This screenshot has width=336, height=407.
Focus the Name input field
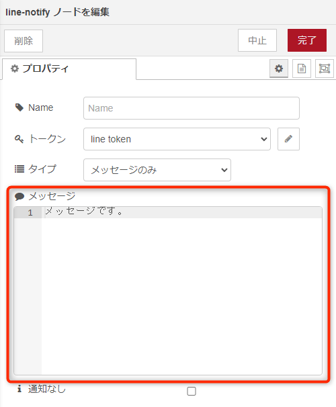click(x=192, y=108)
